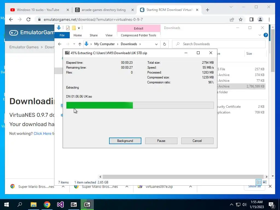Go back in Explorer navigation
Image resolution: width=280 pixels, height=210 pixels.
[x=60, y=44]
